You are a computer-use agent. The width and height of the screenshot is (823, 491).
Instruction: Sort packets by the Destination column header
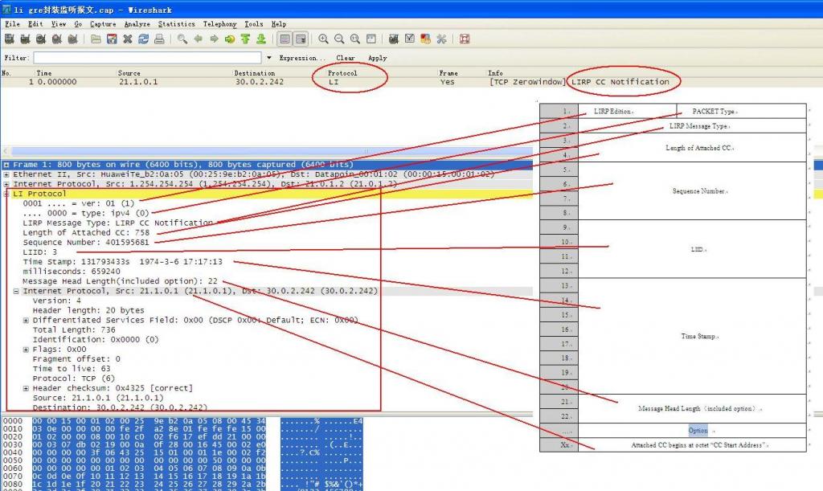(x=255, y=73)
